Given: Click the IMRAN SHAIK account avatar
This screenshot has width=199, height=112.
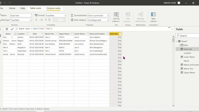Looking at the screenshot, I should coord(179,3).
